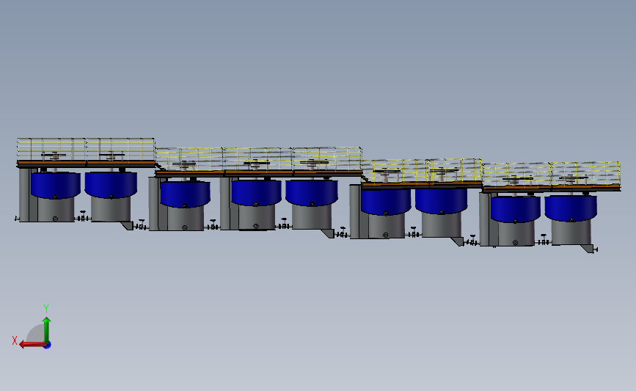This screenshot has width=636, height=391.
Task: Click the red X axis arrow of the triad
Action: click(x=32, y=345)
